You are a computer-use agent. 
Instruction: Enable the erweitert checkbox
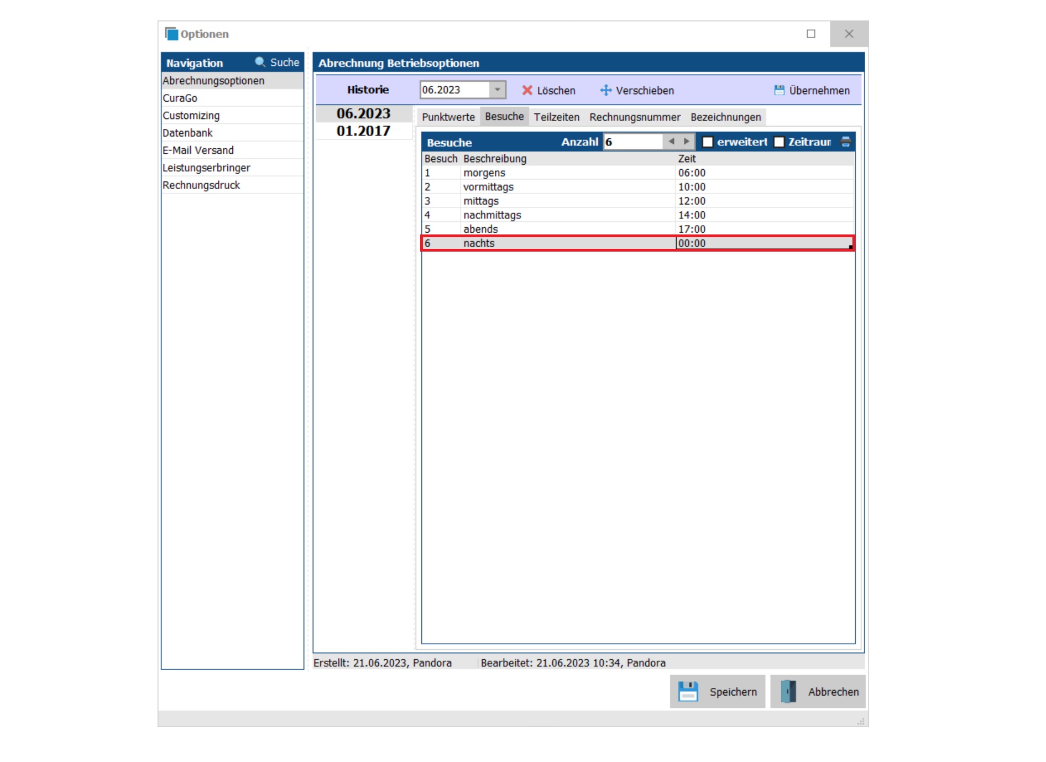tap(708, 142)
